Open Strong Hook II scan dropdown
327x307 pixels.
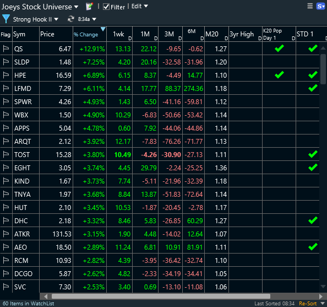[x=35, y=19]
